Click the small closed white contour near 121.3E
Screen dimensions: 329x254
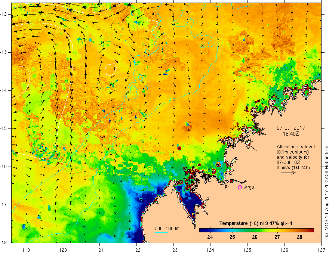tap(111, 69)
